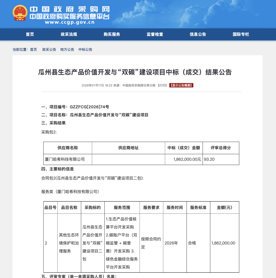Click the 其他生态环境保护和治理服务 cell
The image size is (276, 278).
69,243
